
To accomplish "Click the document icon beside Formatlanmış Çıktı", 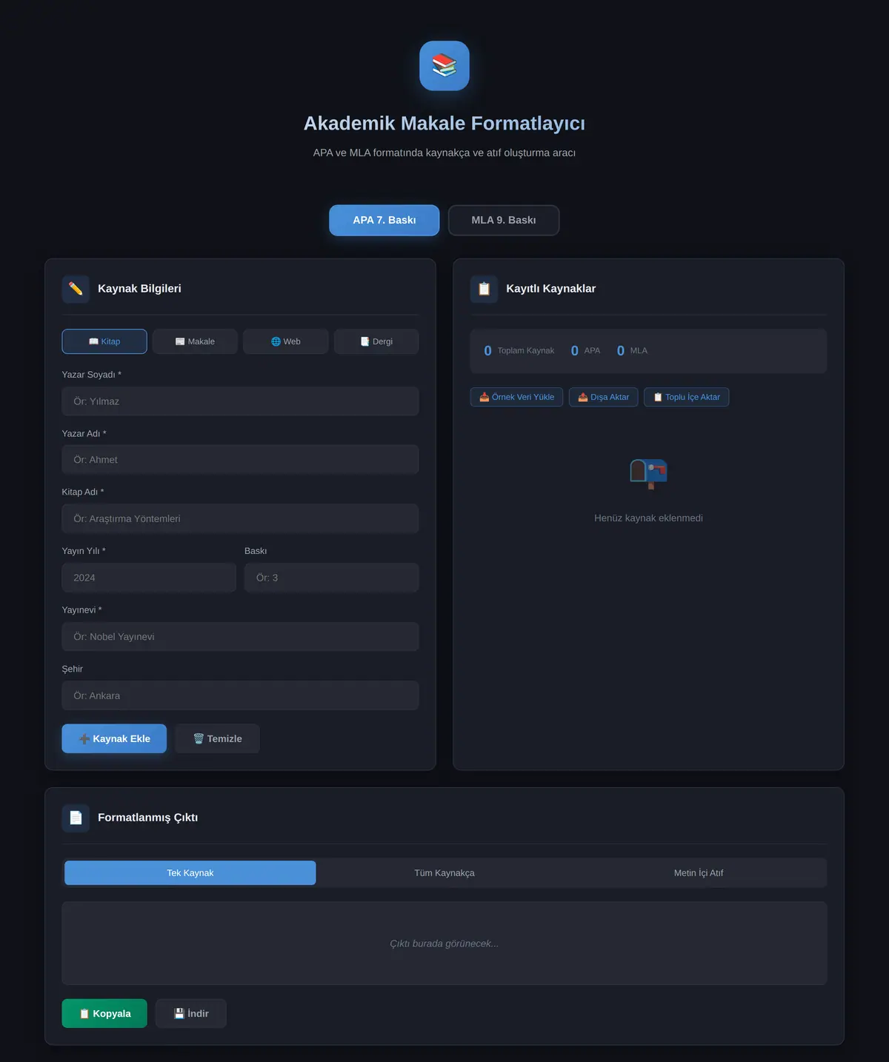I will 76,818.
